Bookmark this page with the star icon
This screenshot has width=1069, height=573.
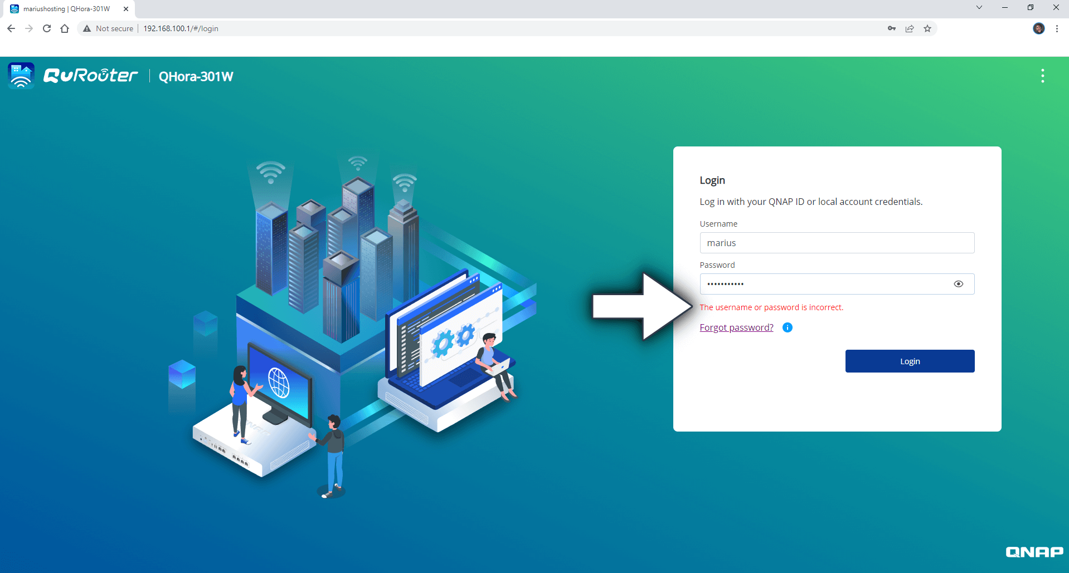tap(927, 28)
